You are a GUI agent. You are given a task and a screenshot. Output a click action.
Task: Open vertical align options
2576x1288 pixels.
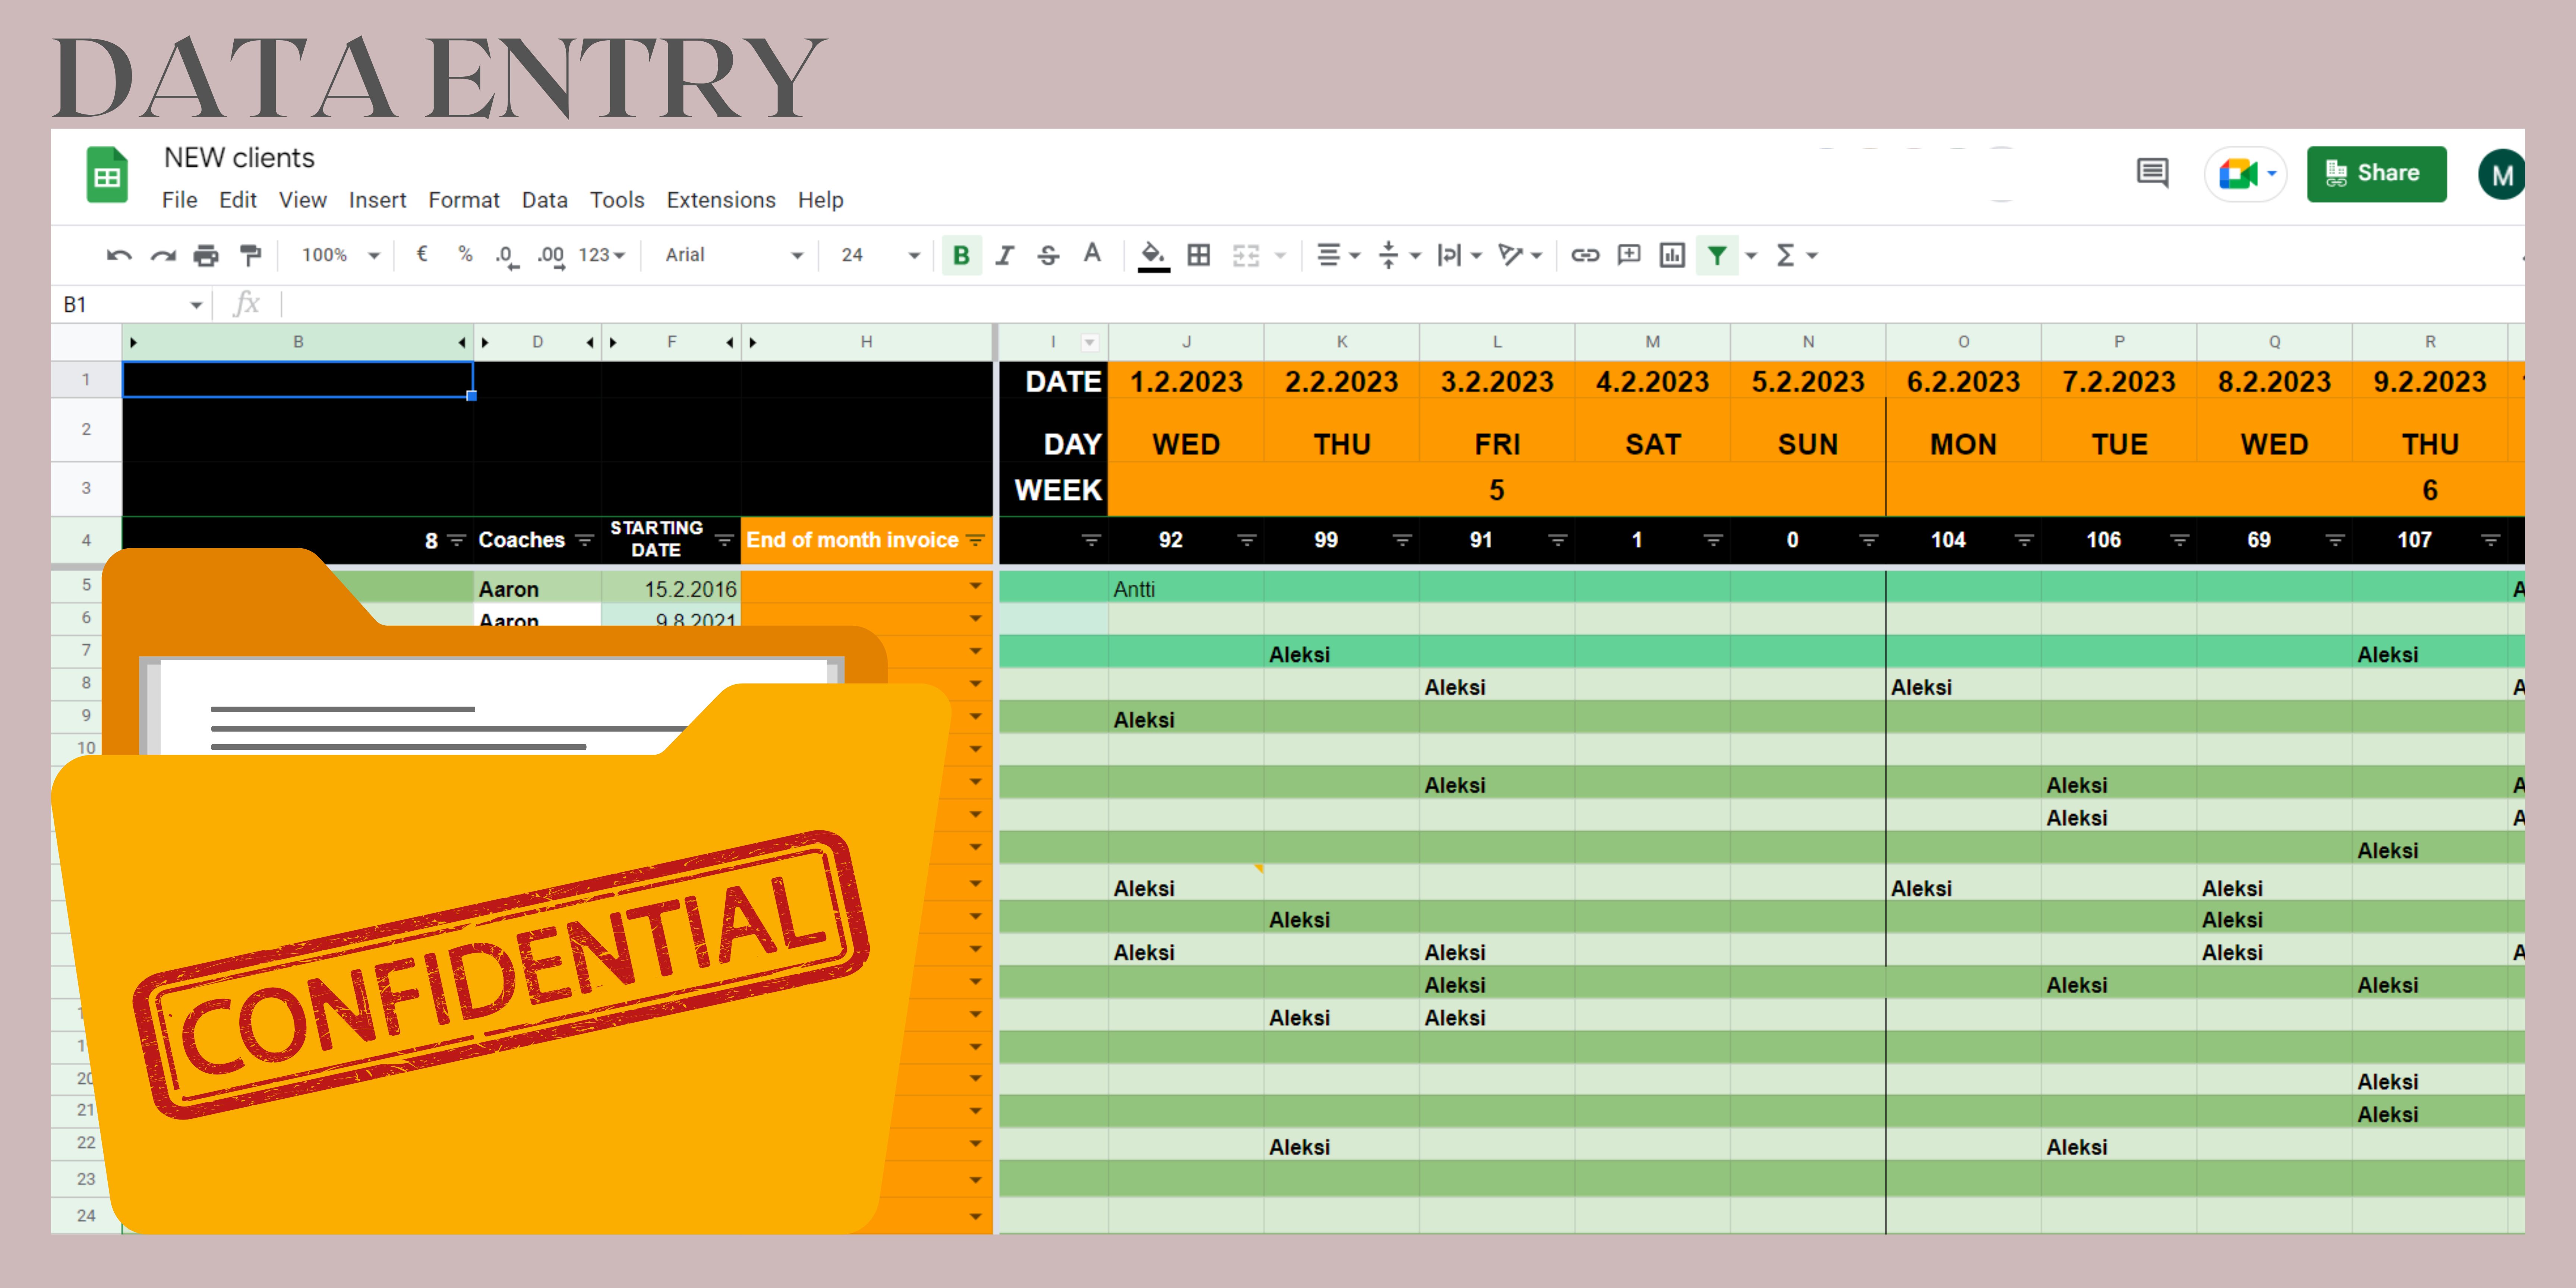coord(1399,255)
